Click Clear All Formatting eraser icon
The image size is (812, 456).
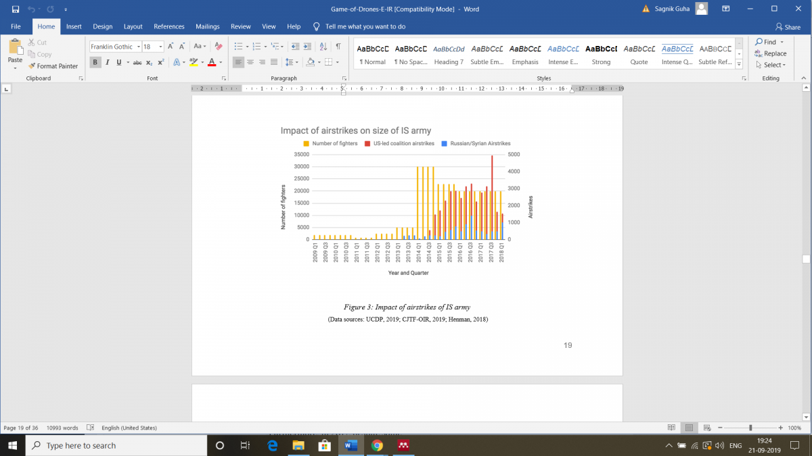coord(218,47)
